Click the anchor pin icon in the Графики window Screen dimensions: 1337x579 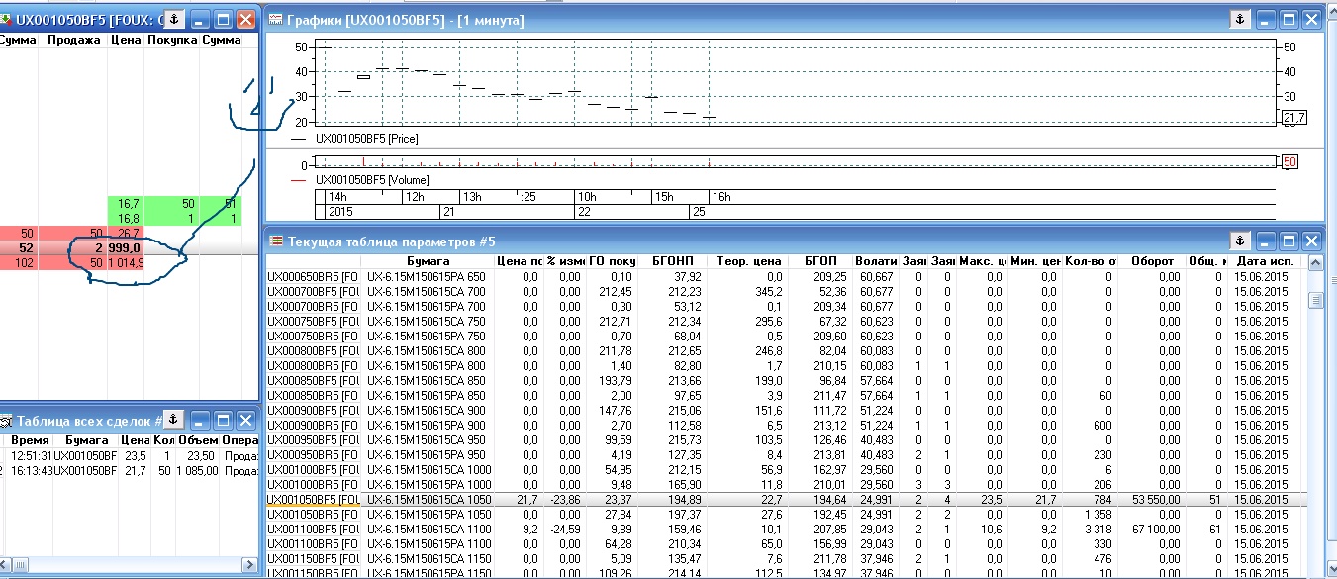tap(1239, 19)
